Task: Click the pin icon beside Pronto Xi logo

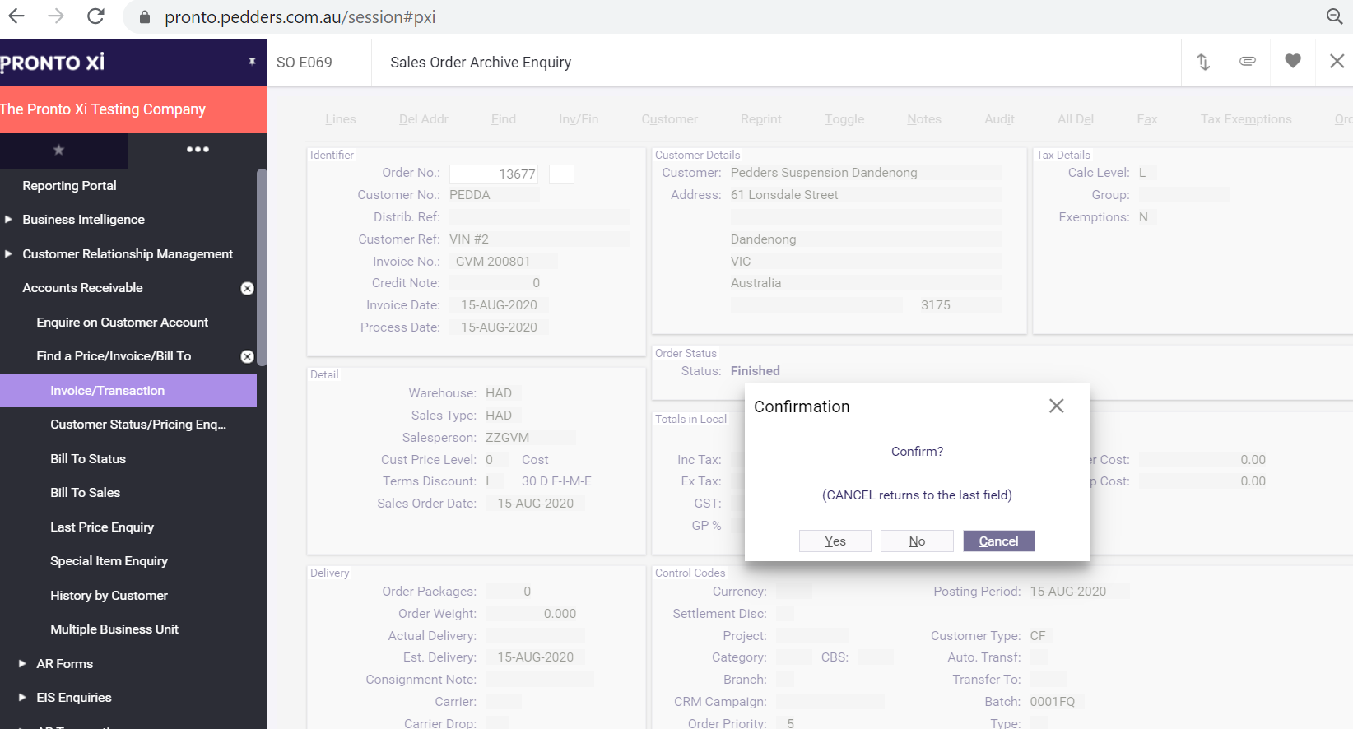Action: (x=252, y=61)
